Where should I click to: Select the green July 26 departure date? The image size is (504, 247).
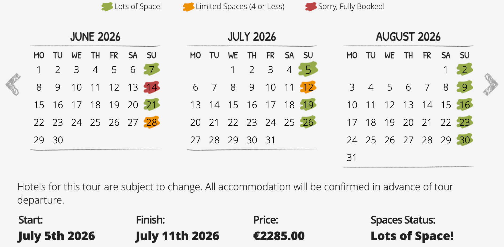(308, 122)
